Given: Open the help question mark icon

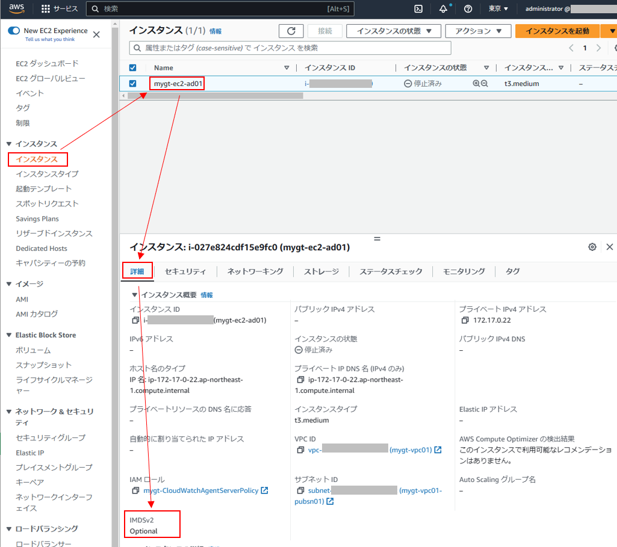Looking at the screenshot, I should [x=468, y=8].
